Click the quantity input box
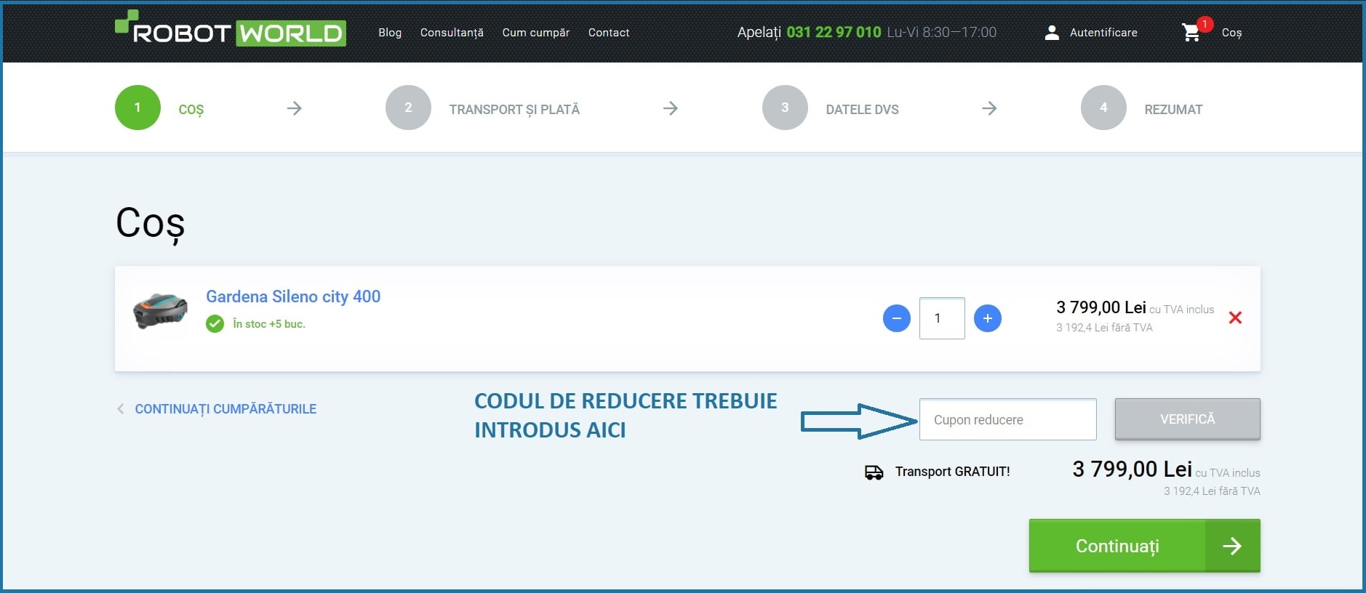 tap(942, 318)
